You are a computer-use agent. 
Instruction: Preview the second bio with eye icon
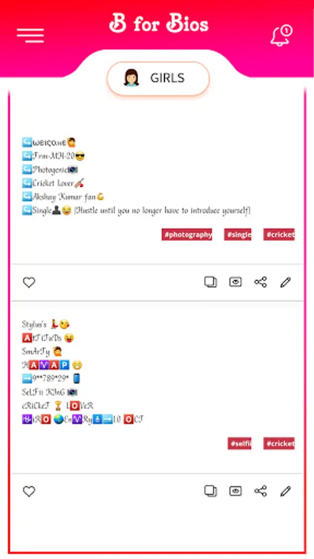coord(235,491)
